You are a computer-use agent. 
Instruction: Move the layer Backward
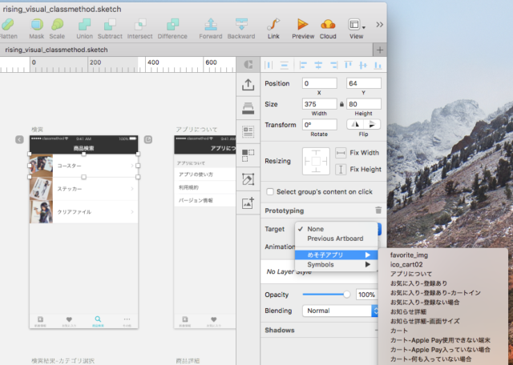tap(241, 25)
